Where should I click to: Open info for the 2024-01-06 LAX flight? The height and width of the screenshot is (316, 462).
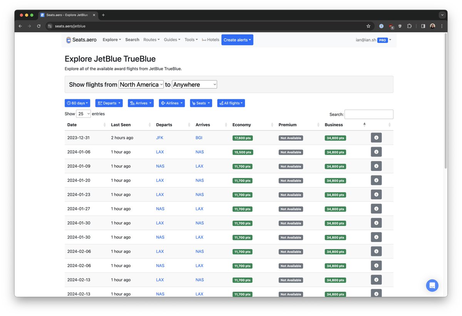376,152
